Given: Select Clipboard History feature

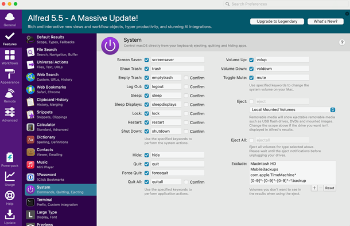Looking at the screenshot, I should (60, 102).
